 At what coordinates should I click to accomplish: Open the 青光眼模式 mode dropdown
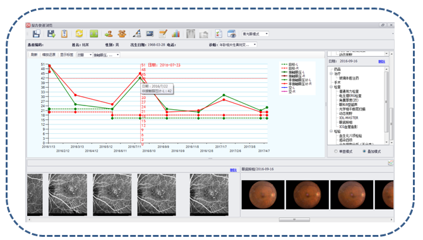[x=255, y=33]
